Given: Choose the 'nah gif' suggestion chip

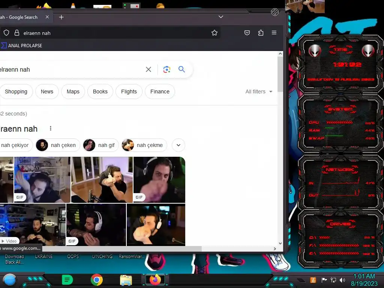Looking at the screenshot, I should tap(100, 145).
